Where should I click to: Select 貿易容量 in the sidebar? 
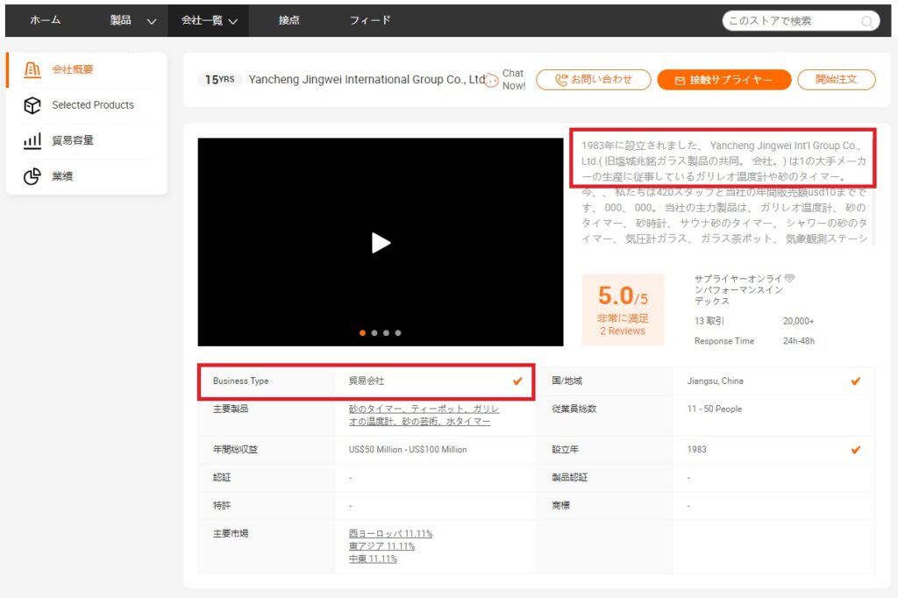click(x=72, y=140)
